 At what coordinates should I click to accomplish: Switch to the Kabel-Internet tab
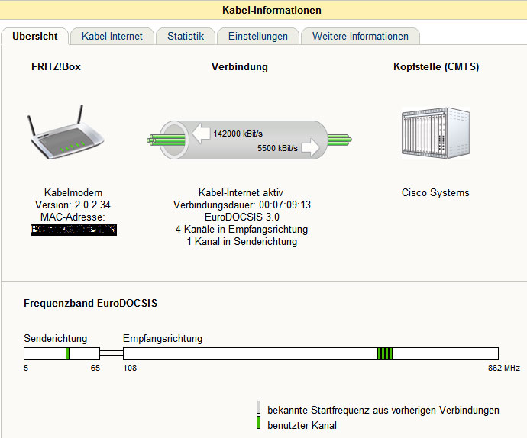[x=112, y=36]
